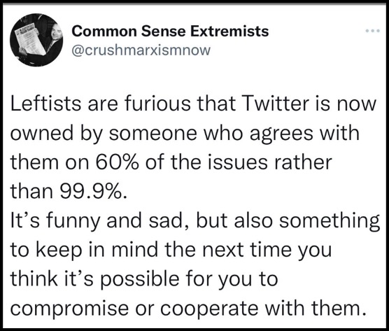
Task: Click the line "It's funny and sad"
Action: click(195, 222)
